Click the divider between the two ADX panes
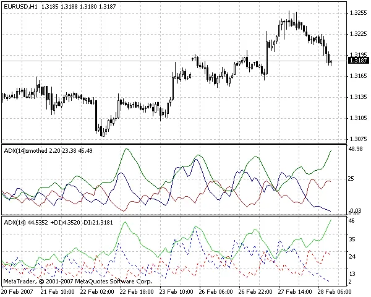 [173, 216]
